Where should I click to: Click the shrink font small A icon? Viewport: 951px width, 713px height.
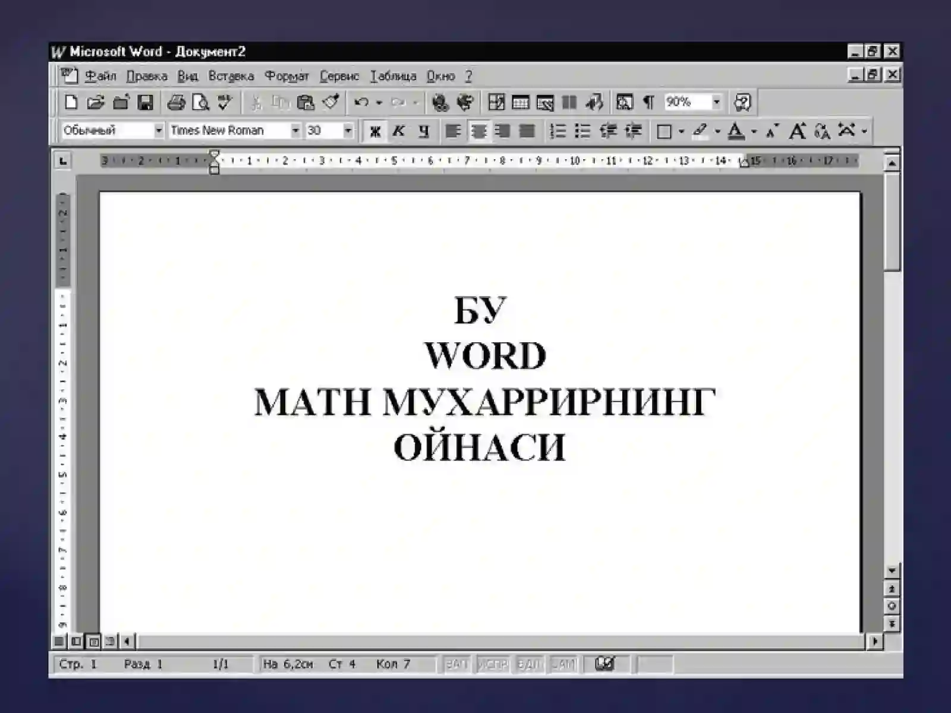(772, 131)
